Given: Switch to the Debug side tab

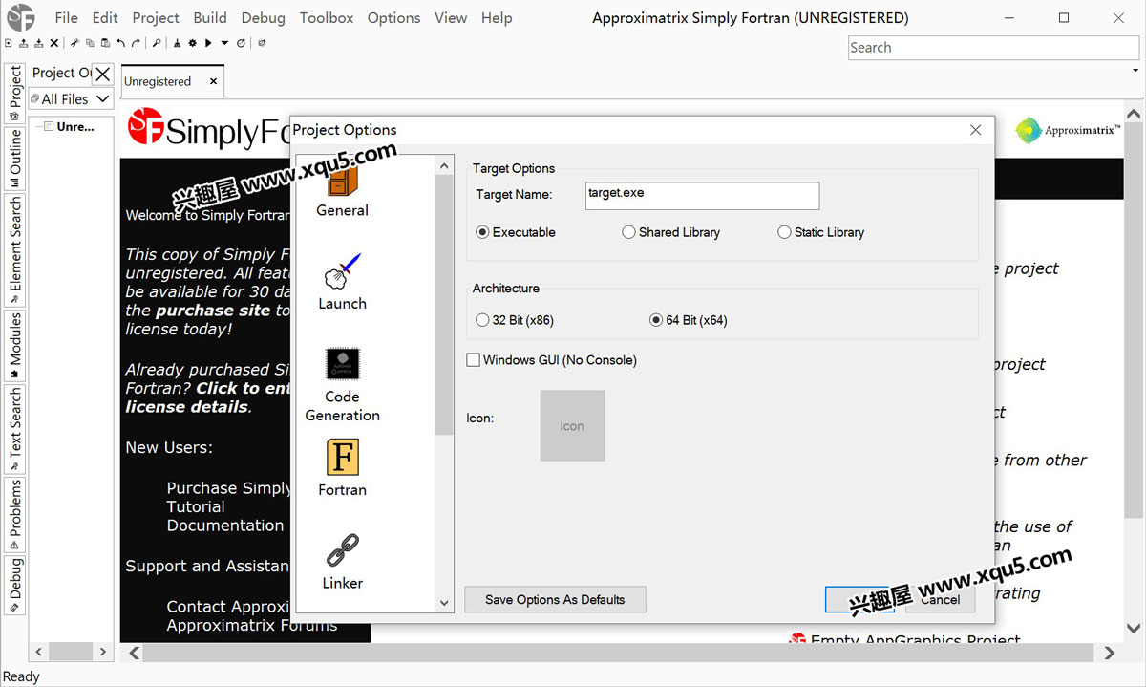Looking at the screenshot, I should point(15,584).
